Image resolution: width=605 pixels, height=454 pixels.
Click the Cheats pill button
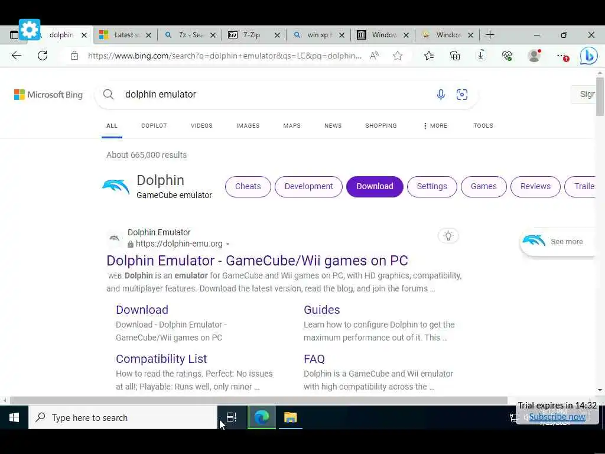(x=248, y=186)
